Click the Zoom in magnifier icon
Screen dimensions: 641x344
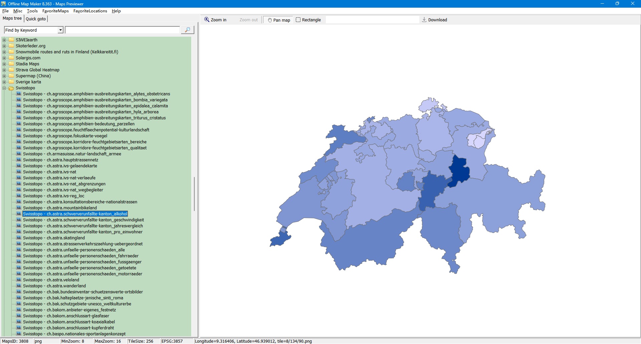(x=207, y=20)
